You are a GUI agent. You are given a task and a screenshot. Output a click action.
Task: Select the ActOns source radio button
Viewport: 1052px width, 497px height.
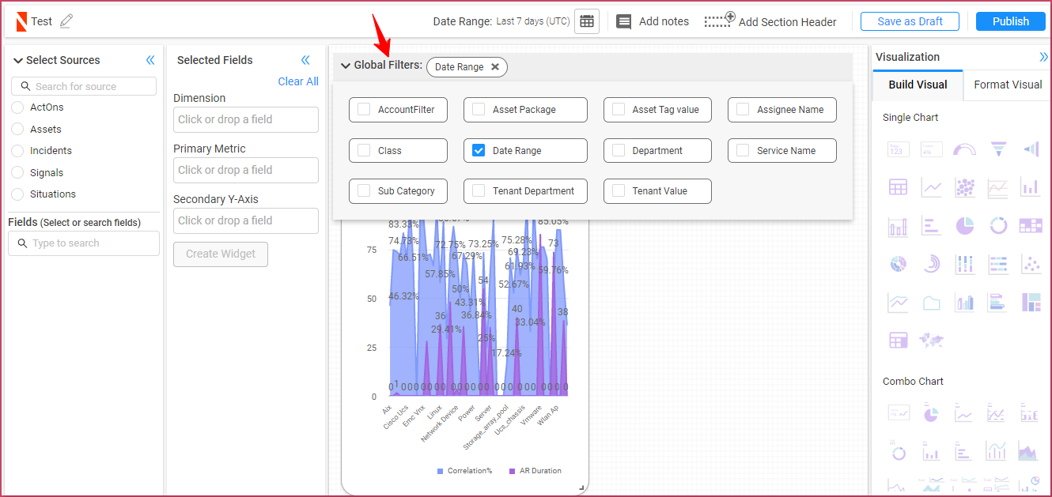pos(17,107)
